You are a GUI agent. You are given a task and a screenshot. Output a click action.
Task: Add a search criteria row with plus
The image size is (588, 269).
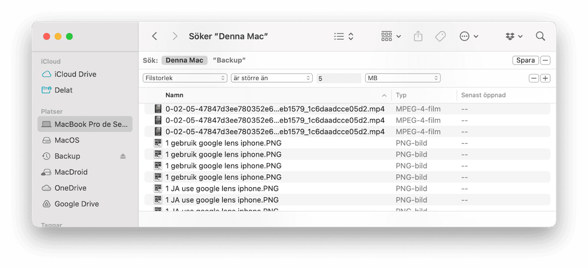545,78
